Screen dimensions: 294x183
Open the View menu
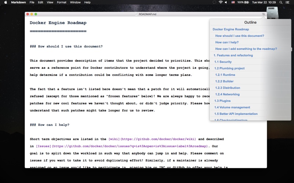pyautogui.click(x=50, y=2)
